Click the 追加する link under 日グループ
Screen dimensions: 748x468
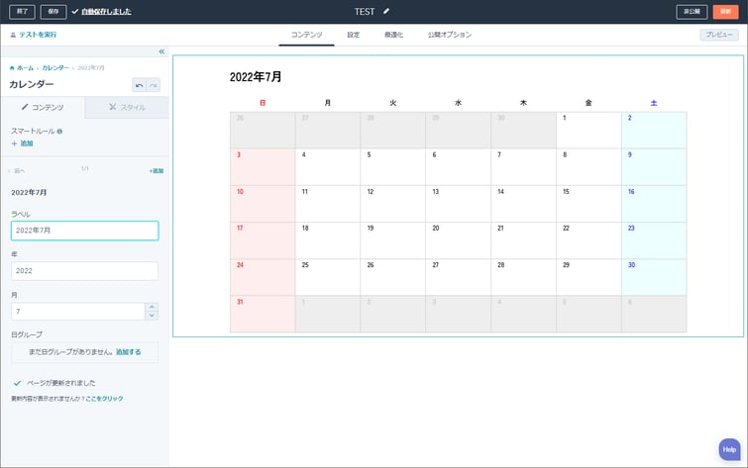[x=129, y=351]
